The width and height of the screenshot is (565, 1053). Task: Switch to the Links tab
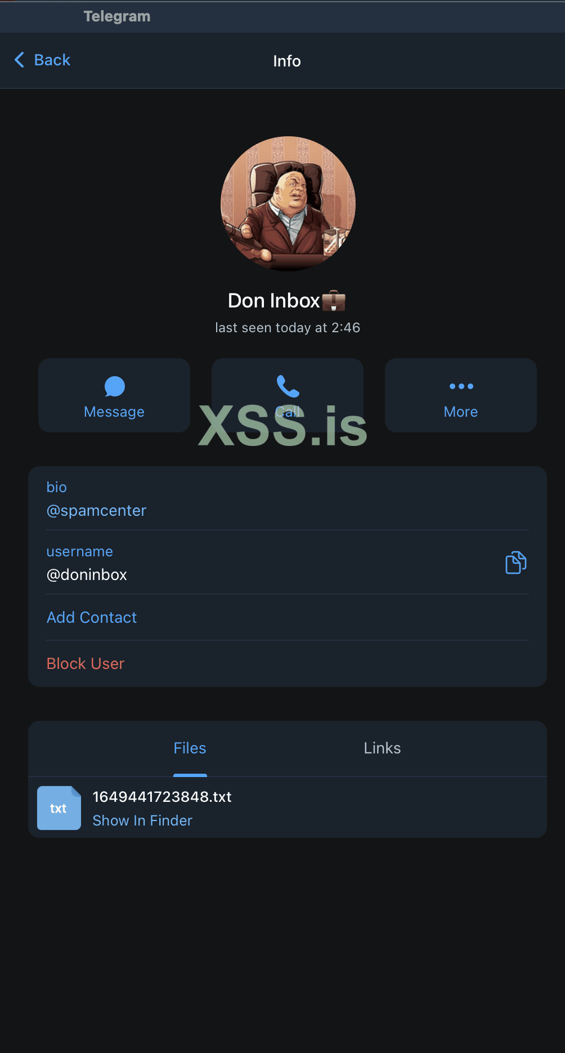(x=382, y=748)
